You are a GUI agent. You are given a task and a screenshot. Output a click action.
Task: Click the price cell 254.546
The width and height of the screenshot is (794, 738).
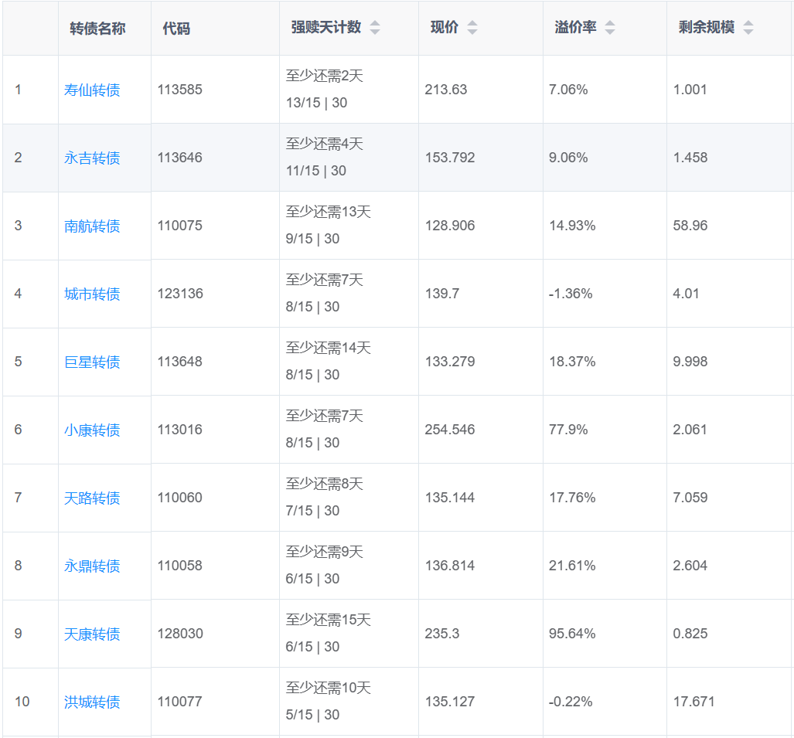pos(450,430)
